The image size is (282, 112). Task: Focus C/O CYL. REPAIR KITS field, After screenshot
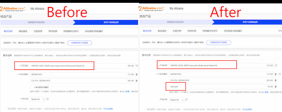coord(221,80)
